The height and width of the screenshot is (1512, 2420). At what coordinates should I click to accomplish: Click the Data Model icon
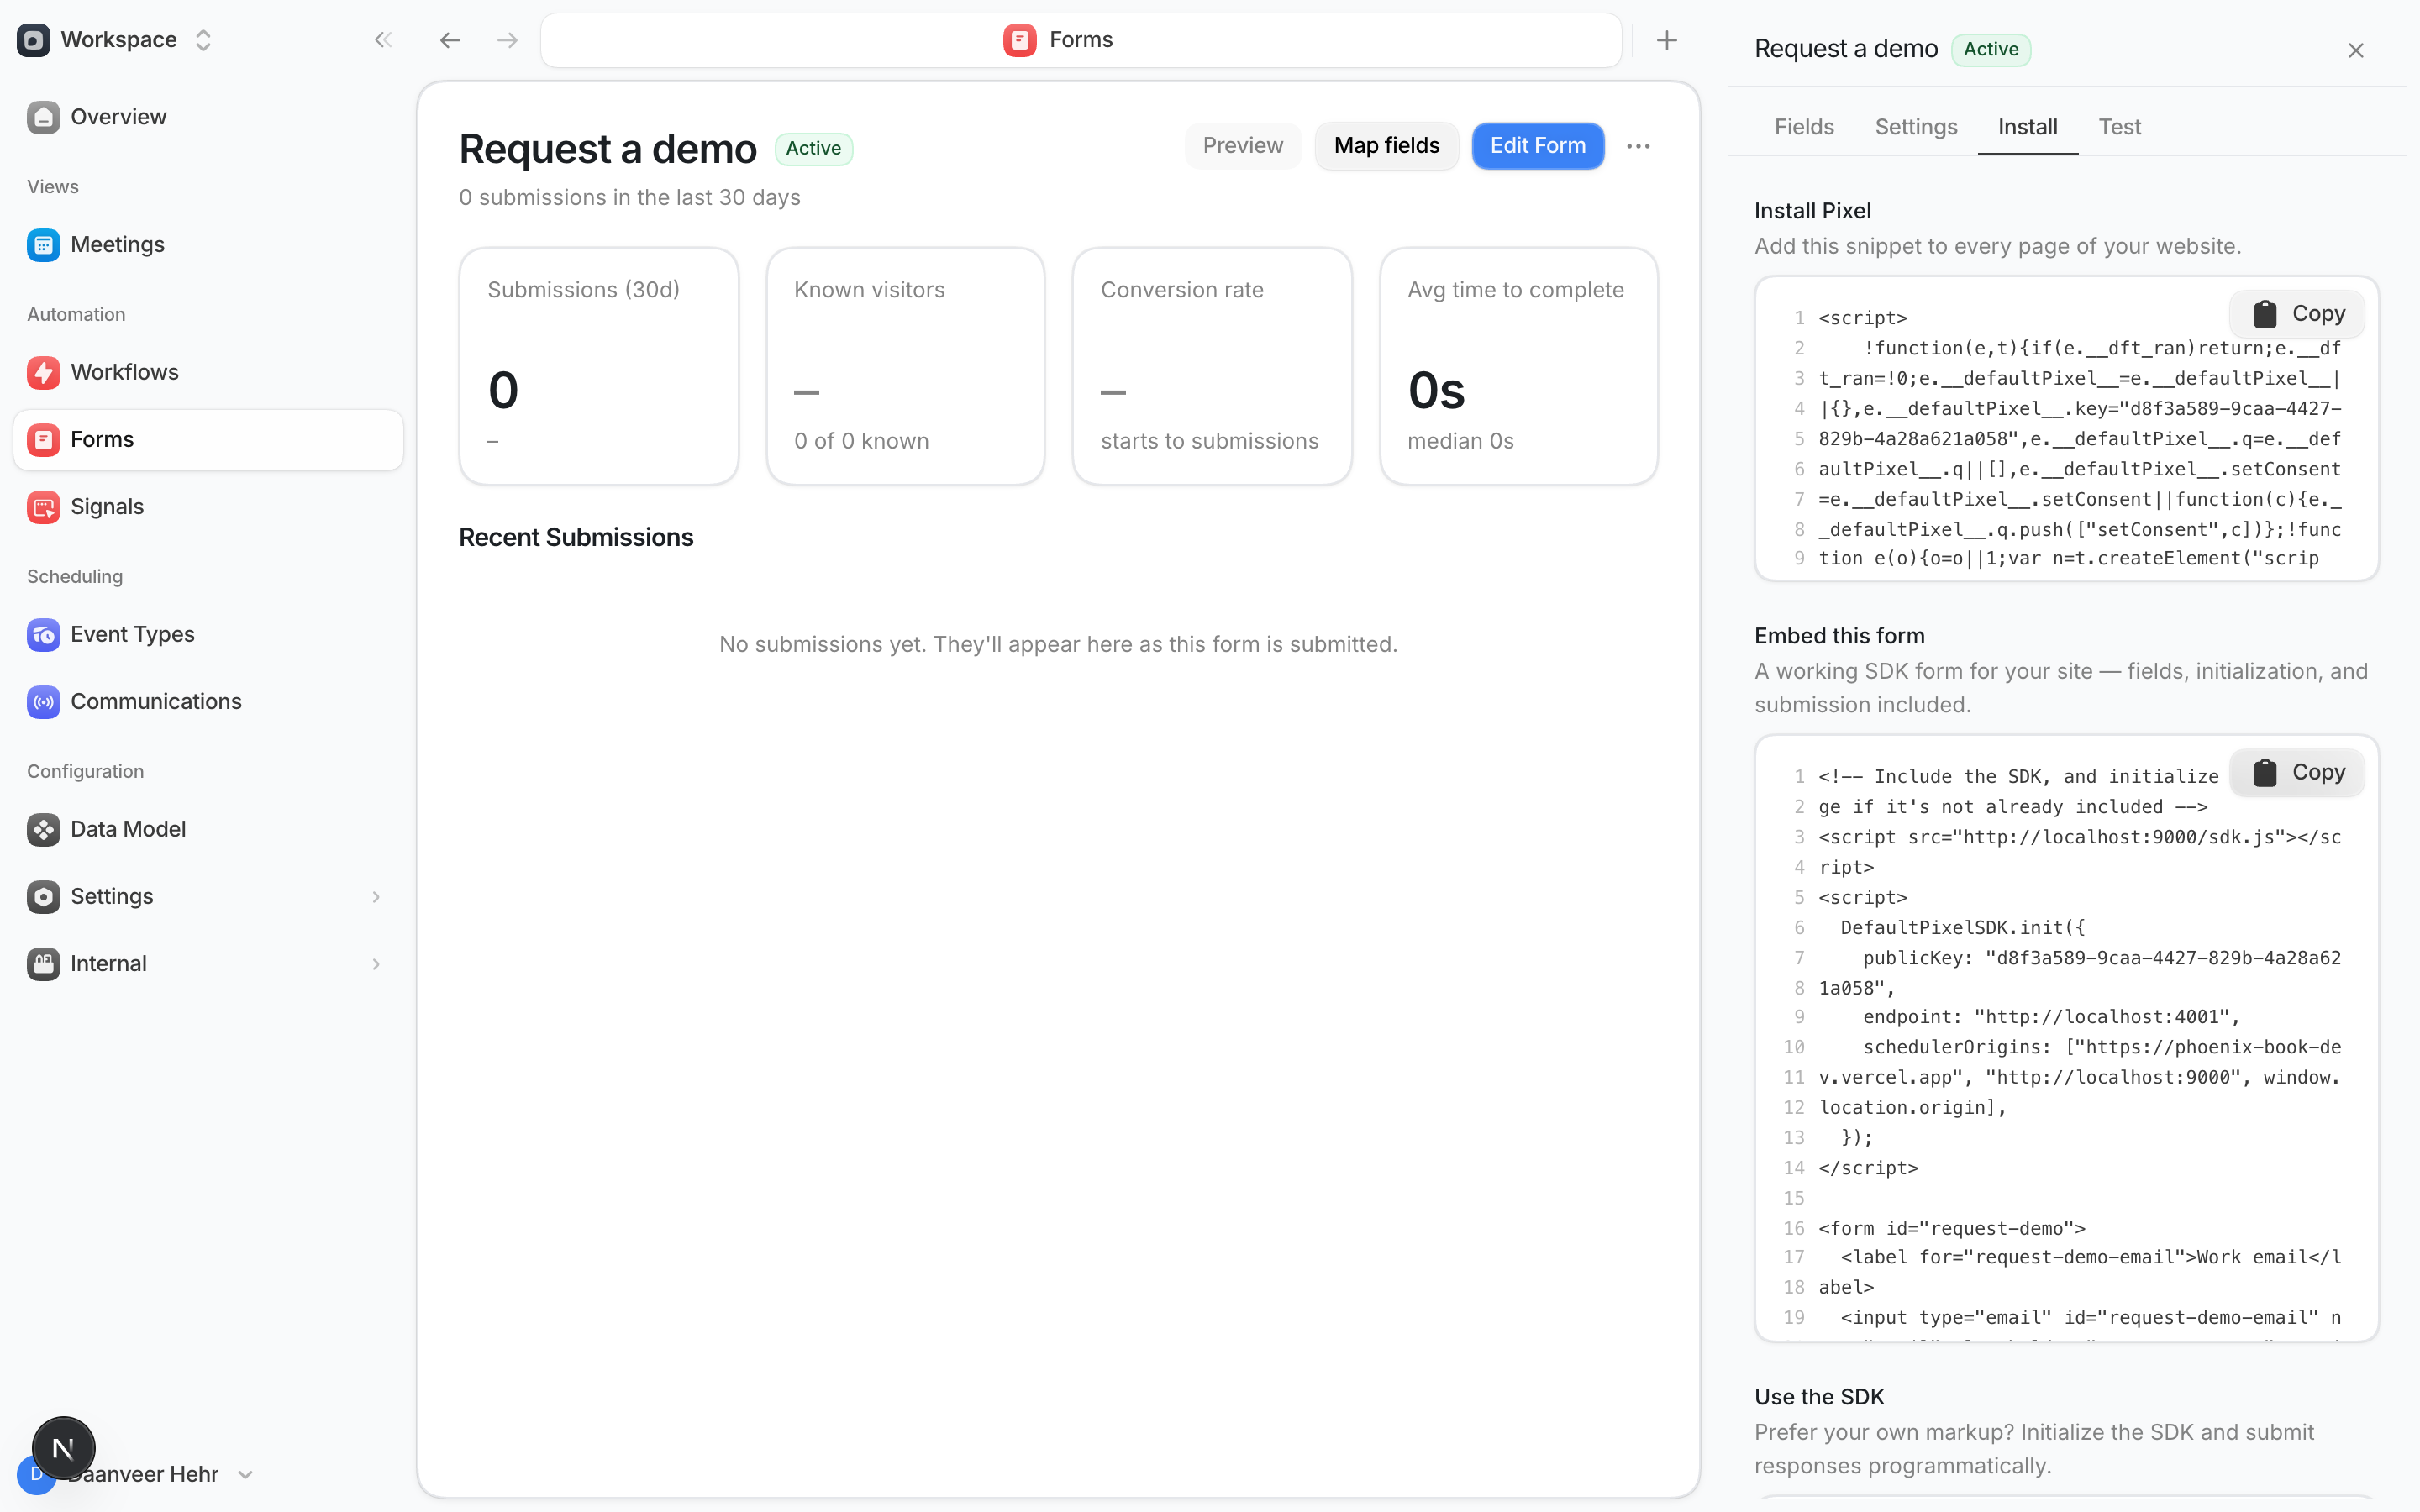pos(43,829)
